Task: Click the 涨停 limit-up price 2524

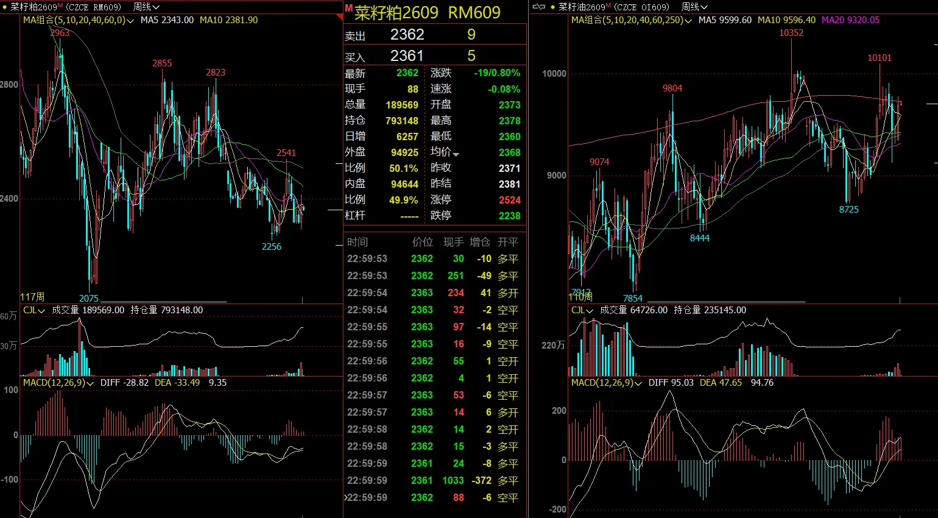Action: [x=509, y=200]
